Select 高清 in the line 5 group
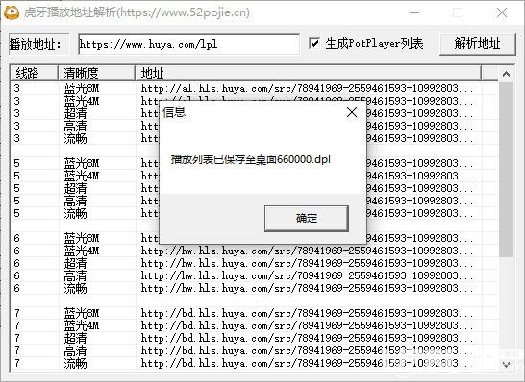The image size is (525, 382). pos(75,202)
